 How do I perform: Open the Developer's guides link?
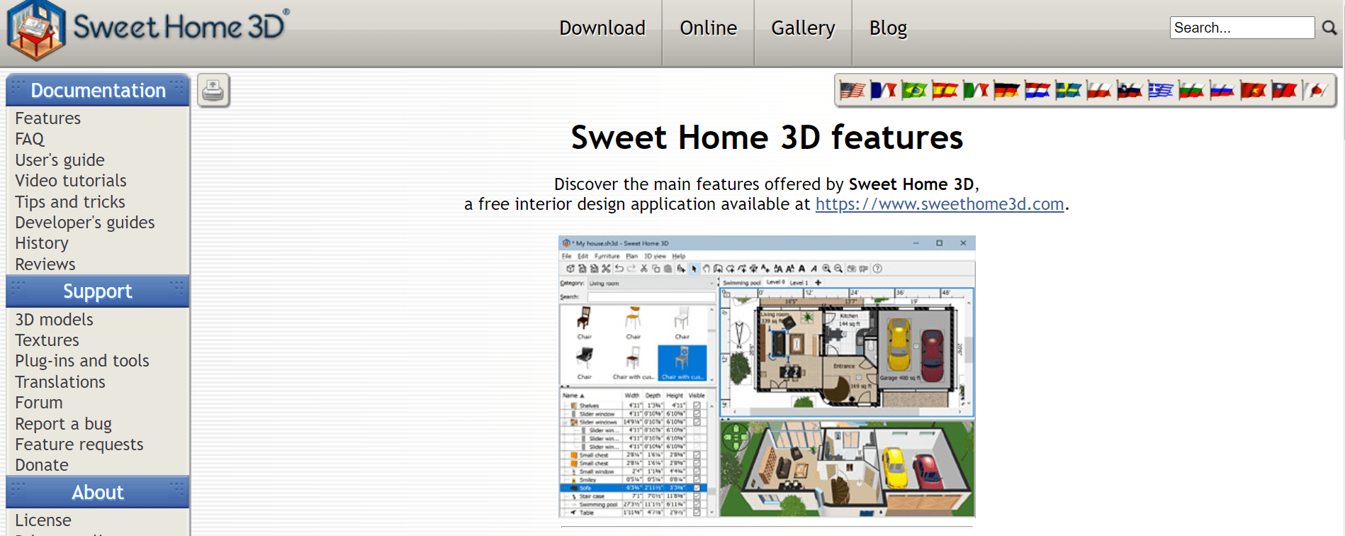click(x=85, y=223)
